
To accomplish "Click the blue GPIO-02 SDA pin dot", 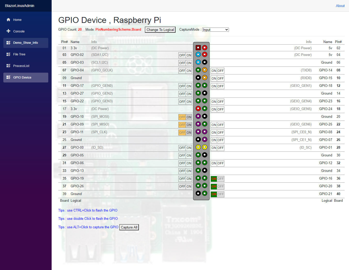I will point(198,54).
